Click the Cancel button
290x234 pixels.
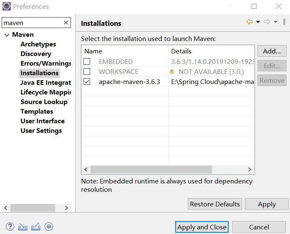pyautogui.click(x=259, y=227)
